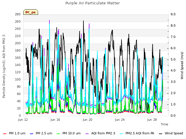Click the Jun 28 x-axis tick label
The height and width of the screenshot is (139, 186).
tap(152, 120)
